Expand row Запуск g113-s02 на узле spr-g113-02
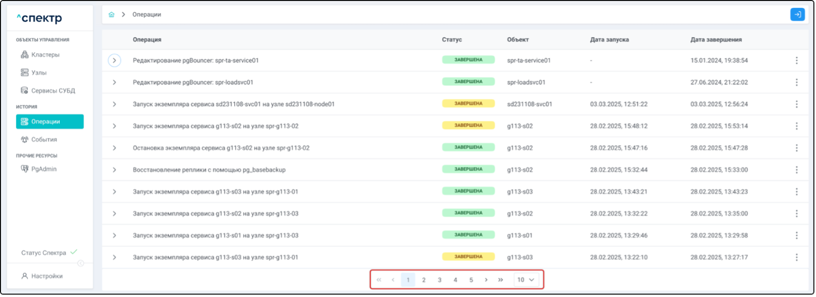The width and height of the screenshot is (816, 297). tap(114, 126)
